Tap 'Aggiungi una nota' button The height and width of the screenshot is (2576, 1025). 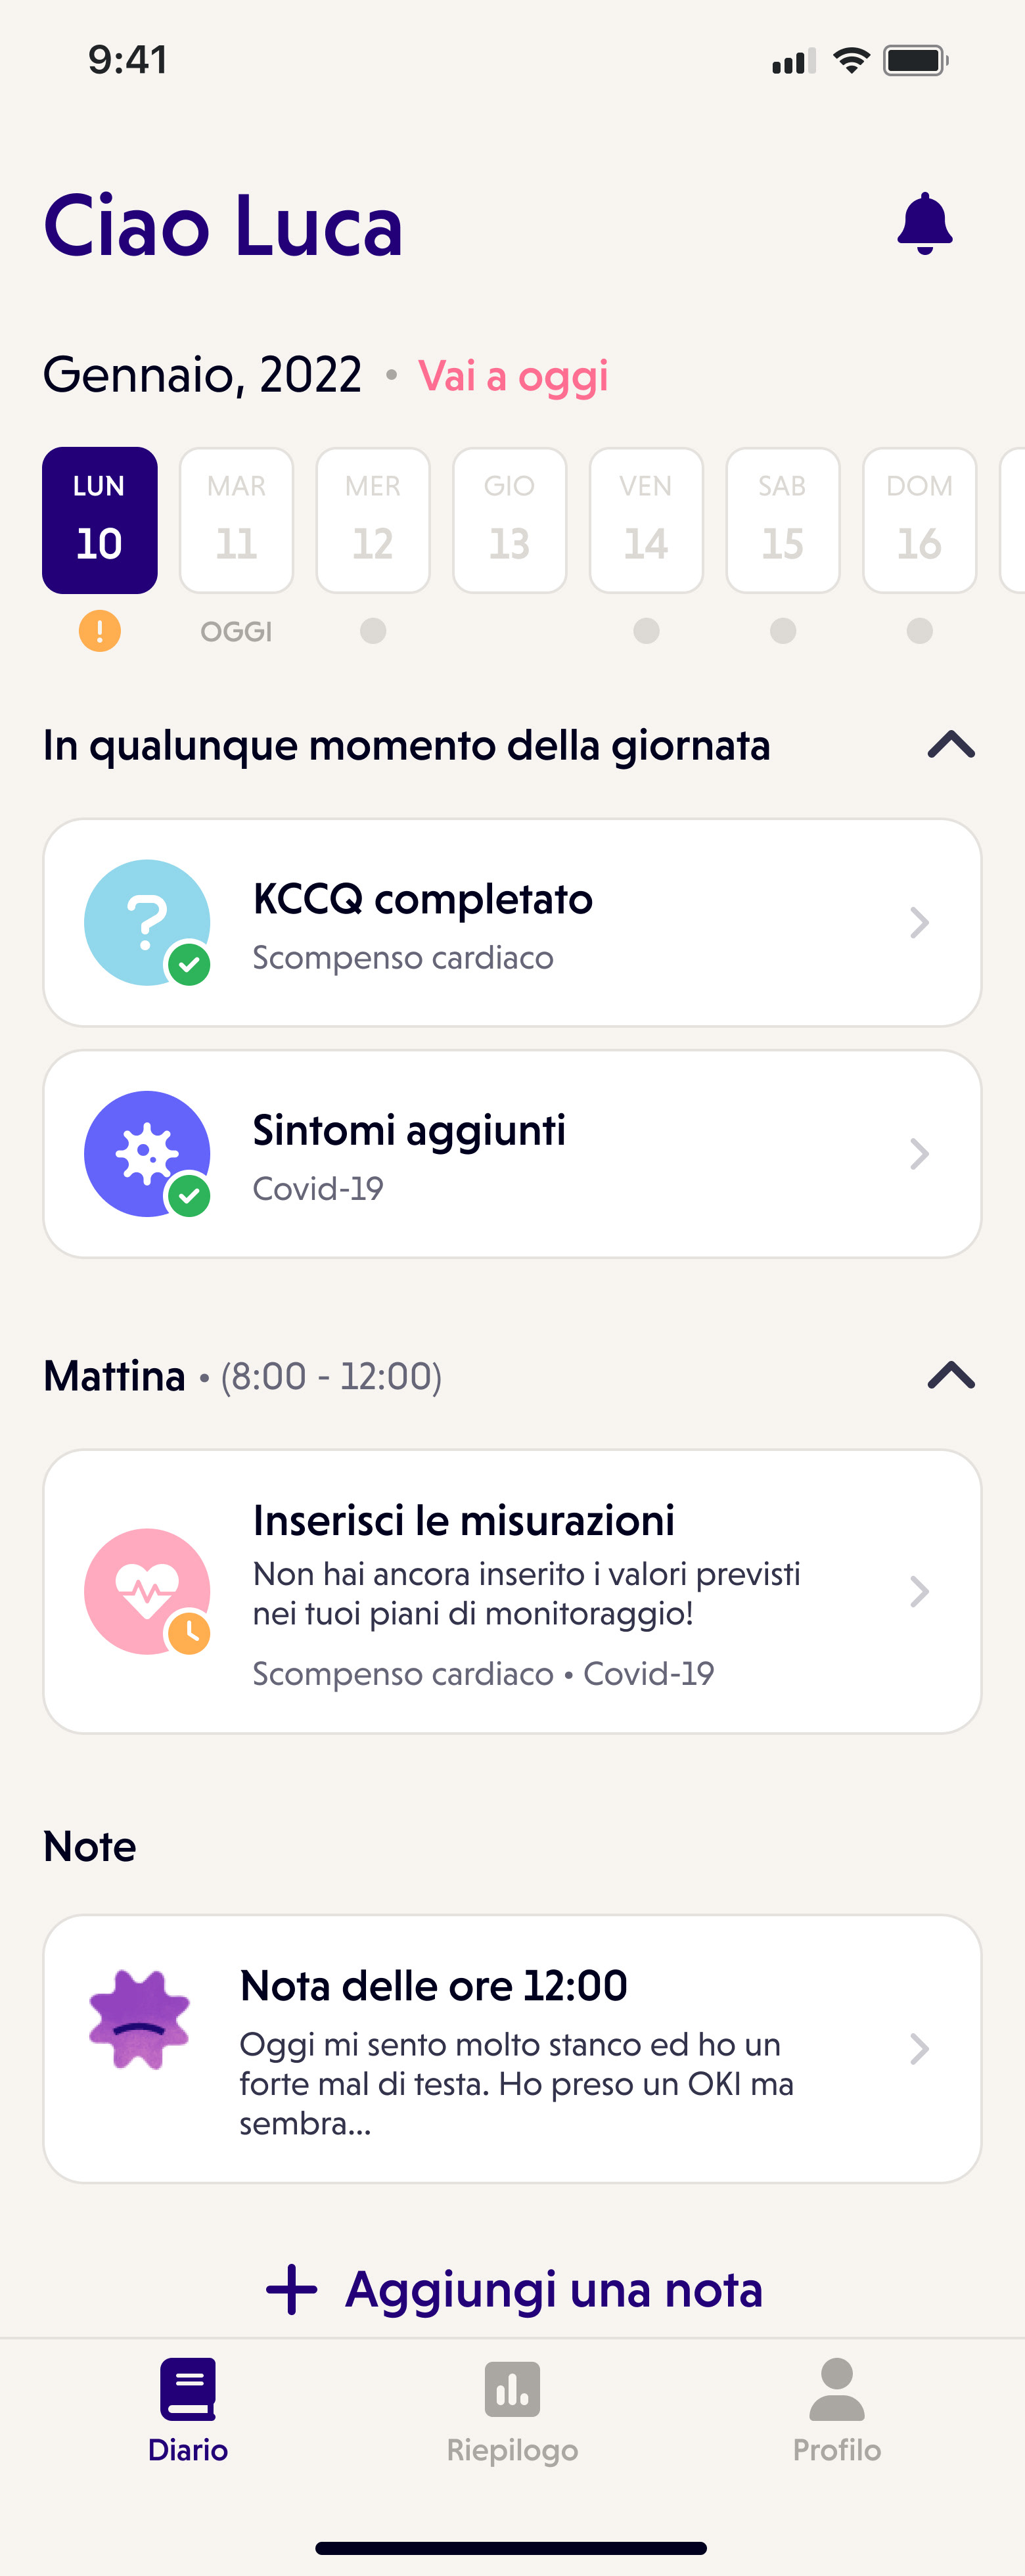click(514, 2289)
